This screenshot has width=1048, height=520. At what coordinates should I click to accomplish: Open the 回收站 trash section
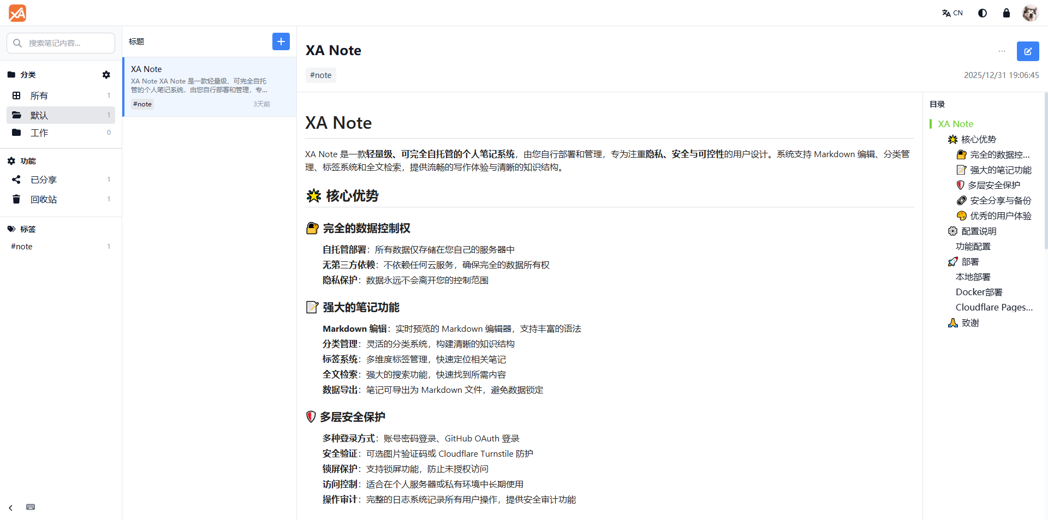44,199
